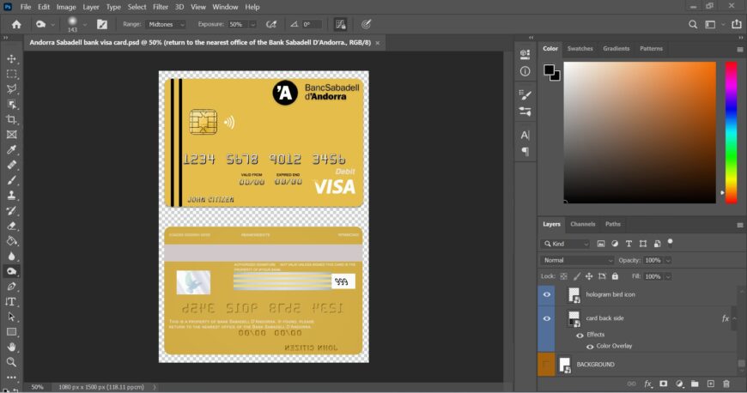Open the Search icon in options bar
747x393 pixels.
(x=693, y=24)
